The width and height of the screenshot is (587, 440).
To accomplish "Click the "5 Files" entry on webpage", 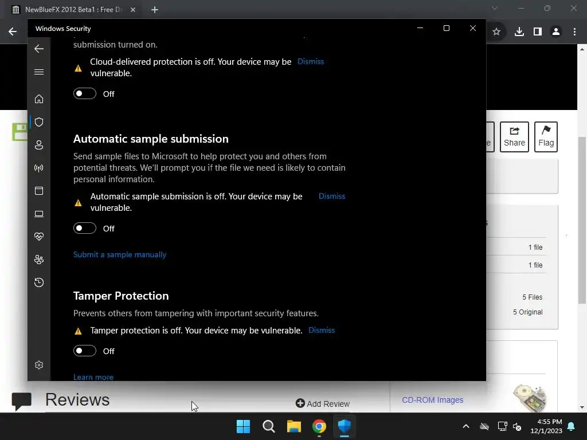I will click(x=533, y=297).
